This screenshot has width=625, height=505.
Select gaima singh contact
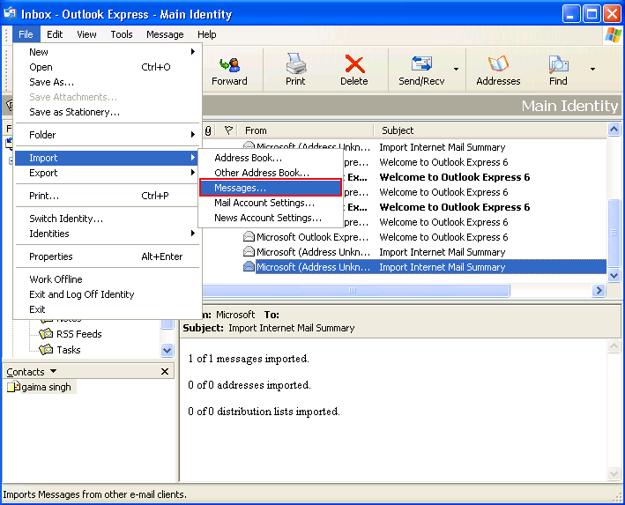point(46,387)
